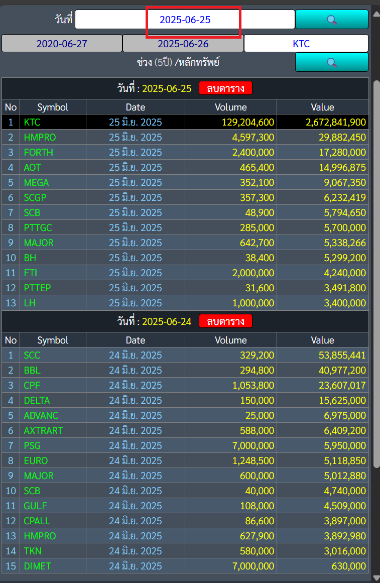Select MEGA symbol in the table
The width and height of the screenshot is (380, 583).
tap(37, 182)
